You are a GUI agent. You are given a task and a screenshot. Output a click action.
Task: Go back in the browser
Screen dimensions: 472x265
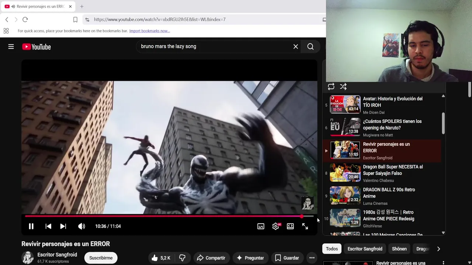[7, 20]
